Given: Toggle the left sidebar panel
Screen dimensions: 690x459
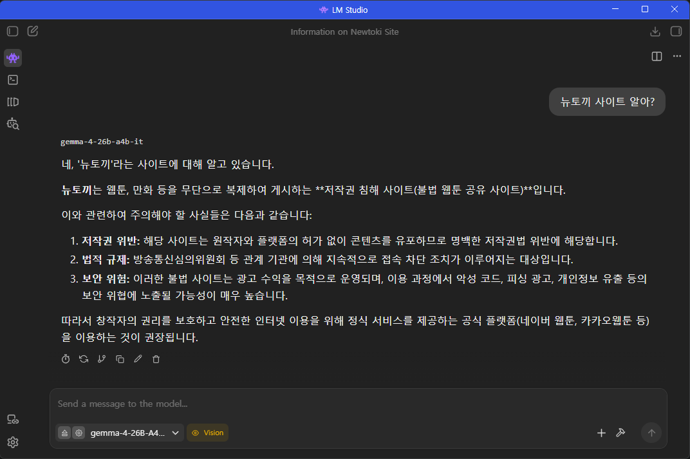Looking at the screenshot, I should tap(13, 32).
